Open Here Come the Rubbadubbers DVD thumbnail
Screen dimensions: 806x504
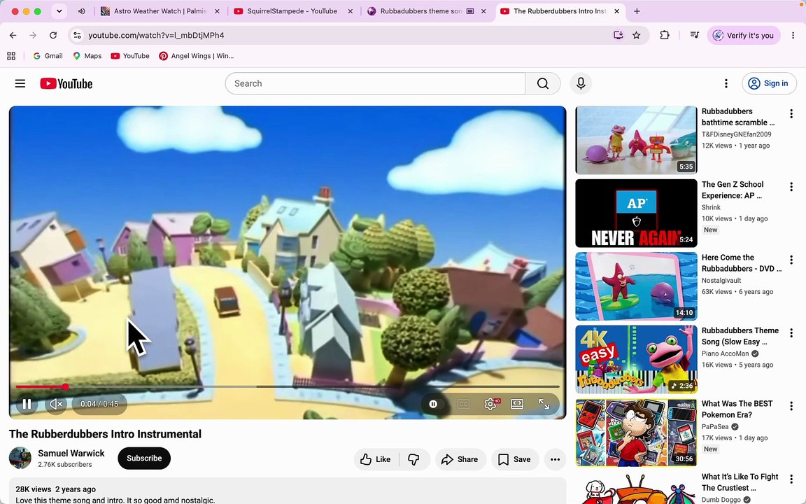click(x=636, y=286)
